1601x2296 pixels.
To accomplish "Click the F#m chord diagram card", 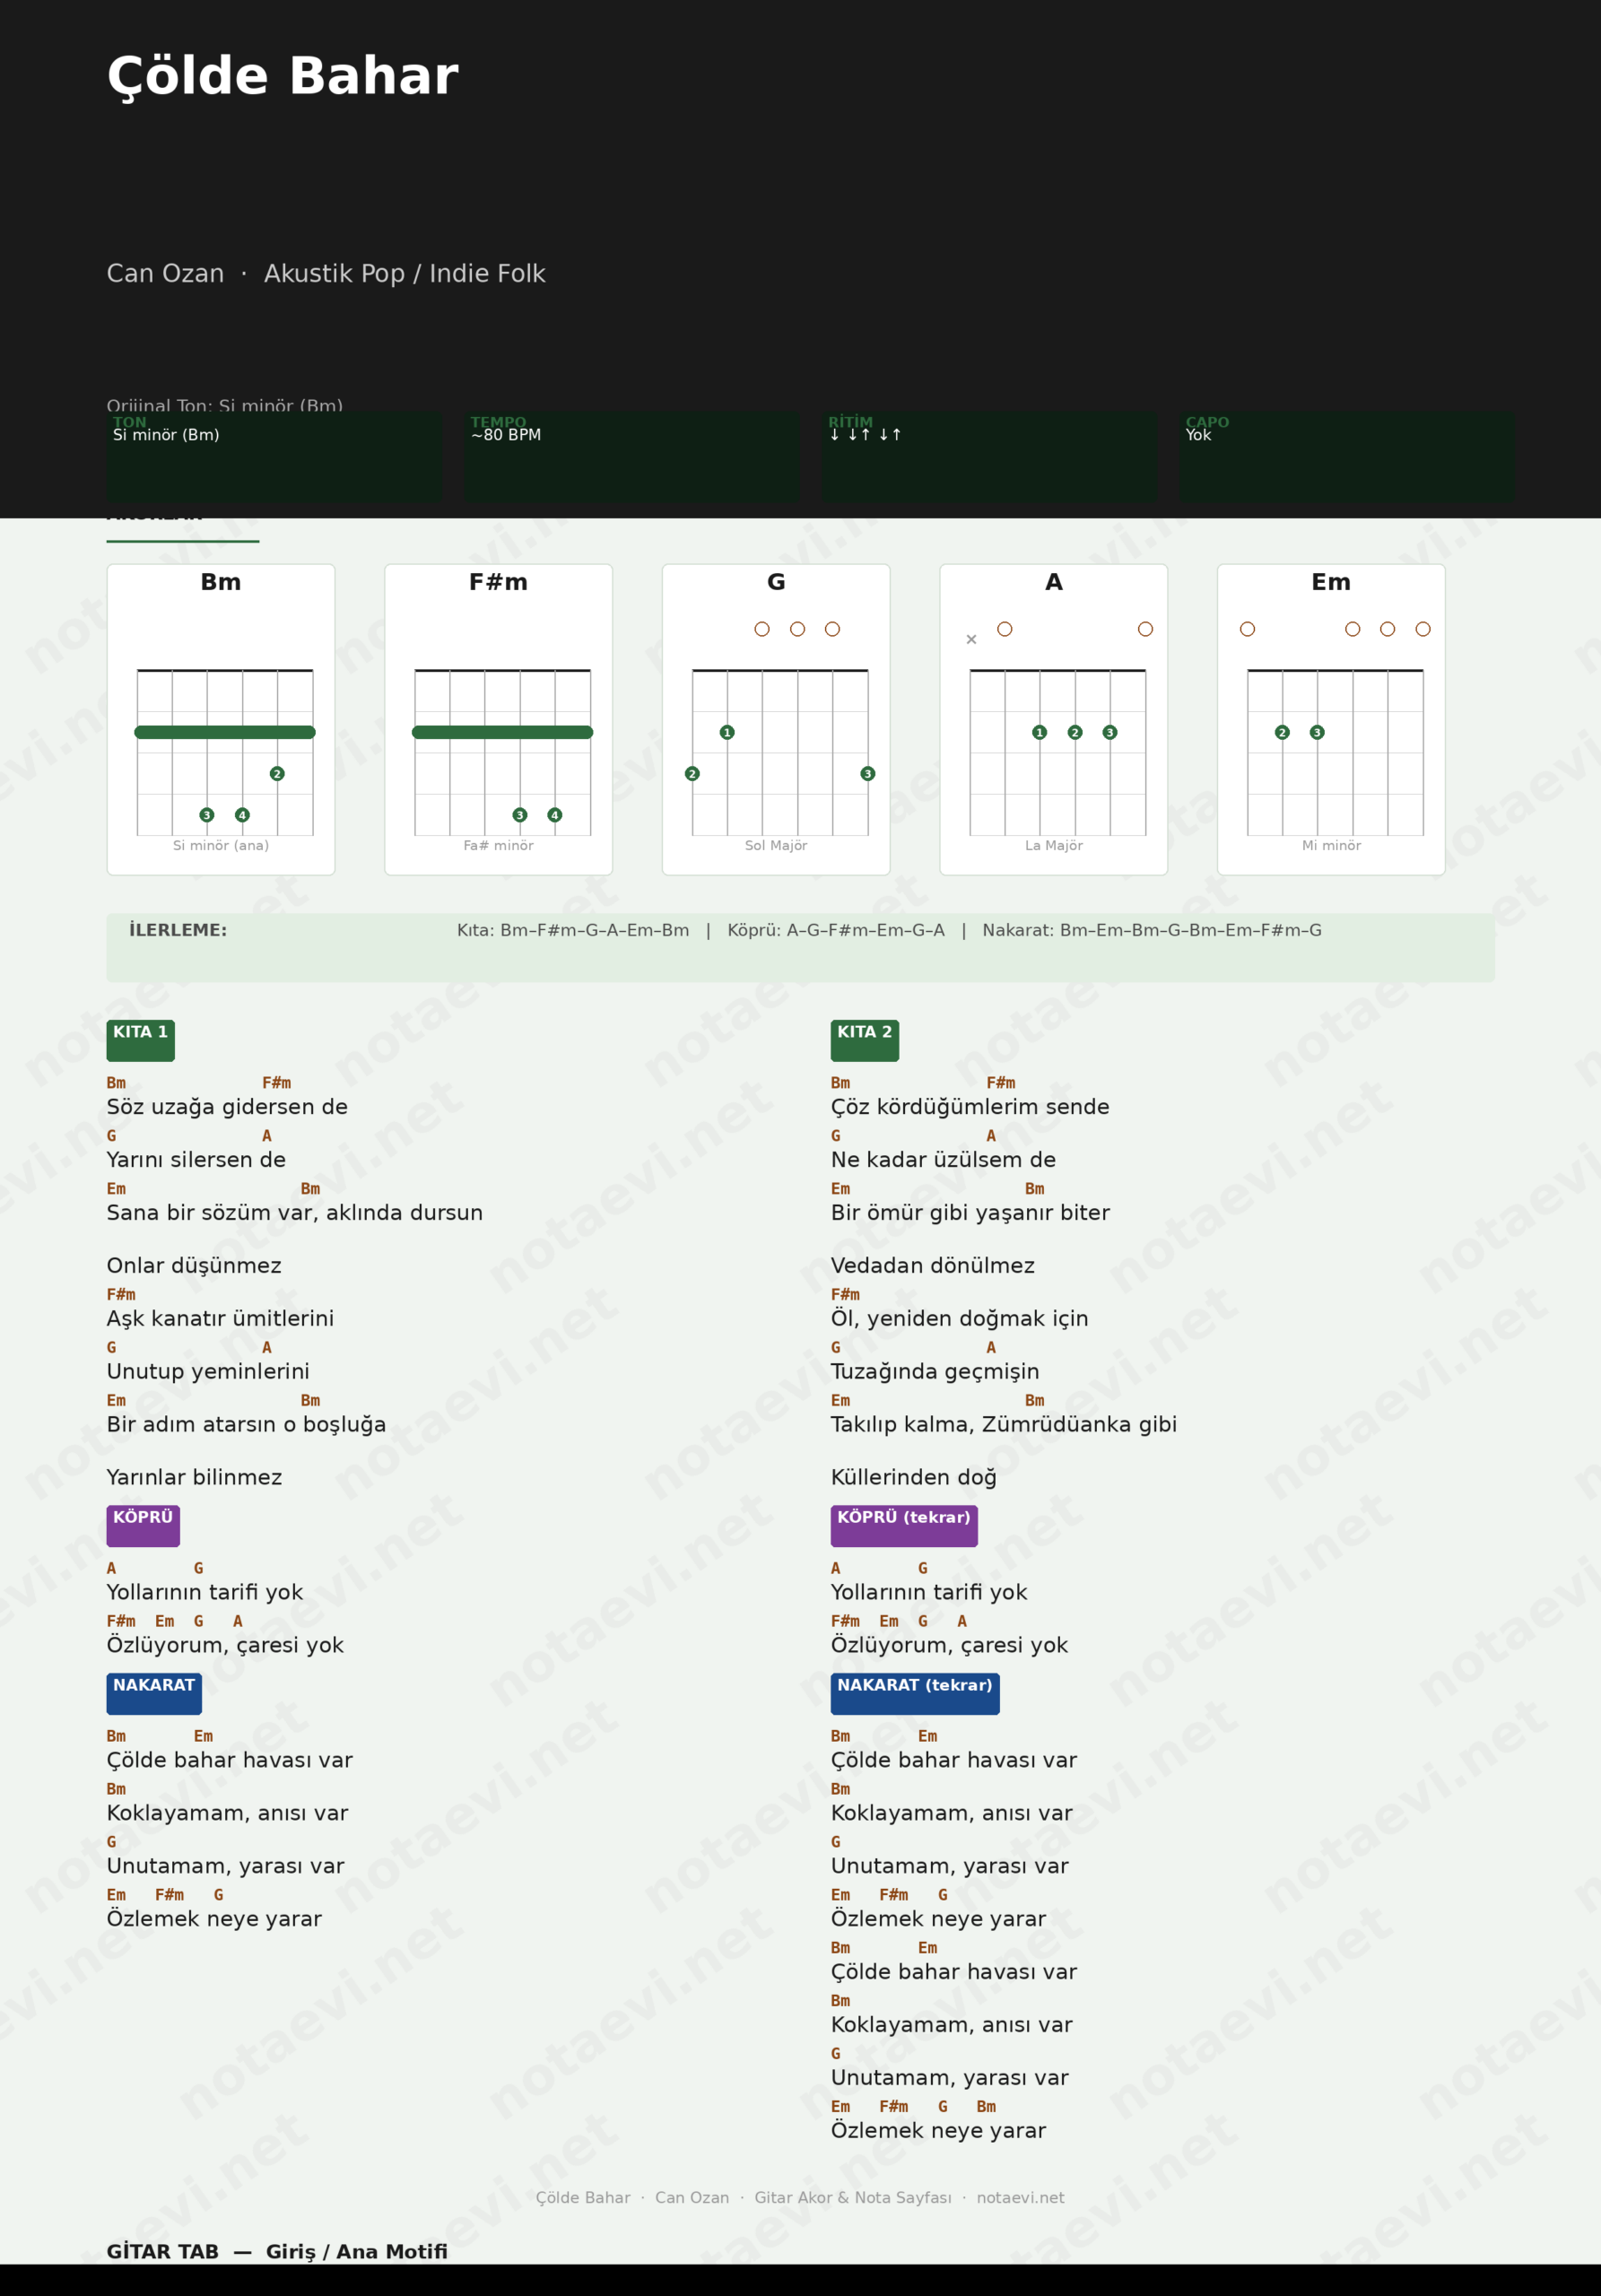I will pos(498,719).
